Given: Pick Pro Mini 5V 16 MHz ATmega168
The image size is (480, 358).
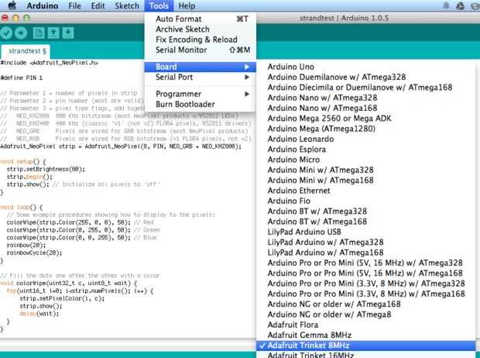Looking at the screenshot, I should tap(366, 274).
